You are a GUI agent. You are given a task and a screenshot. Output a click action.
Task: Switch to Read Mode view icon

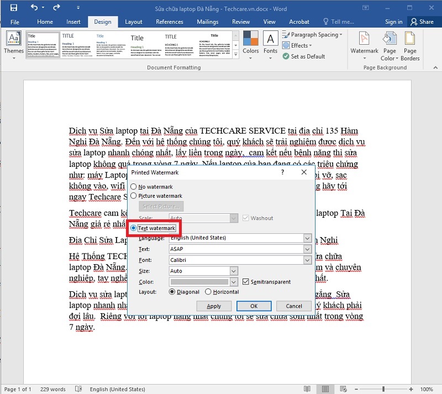[x=308, y=389]
